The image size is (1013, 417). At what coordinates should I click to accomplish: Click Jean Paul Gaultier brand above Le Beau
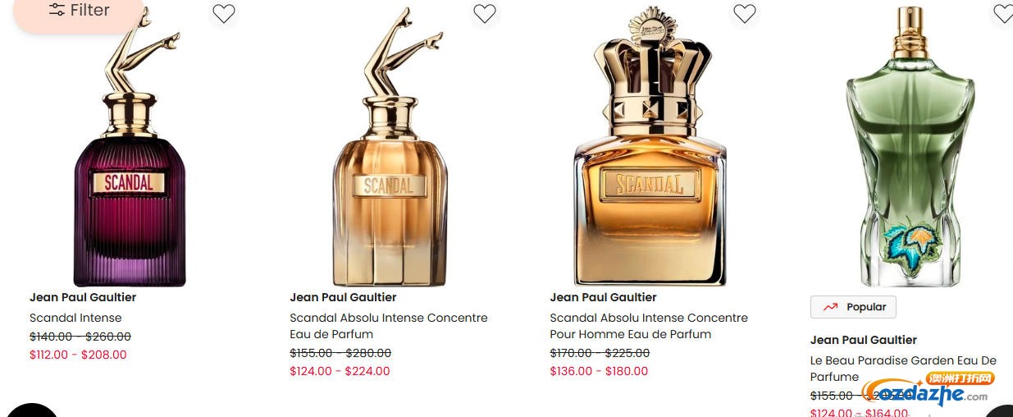[864, 340]
